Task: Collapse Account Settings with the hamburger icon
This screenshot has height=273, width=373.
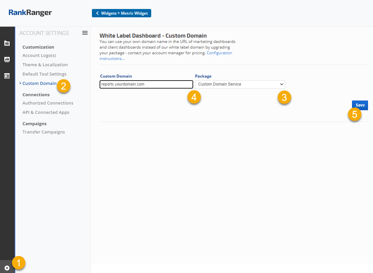Action: (85, 33)
